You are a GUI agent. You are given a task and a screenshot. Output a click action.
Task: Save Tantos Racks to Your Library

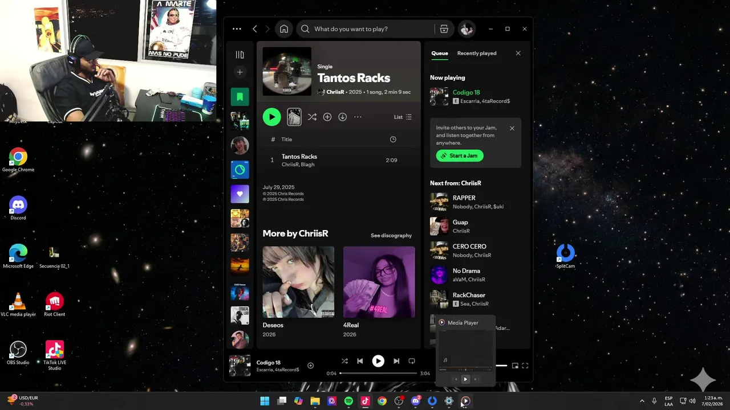[327, 117]
